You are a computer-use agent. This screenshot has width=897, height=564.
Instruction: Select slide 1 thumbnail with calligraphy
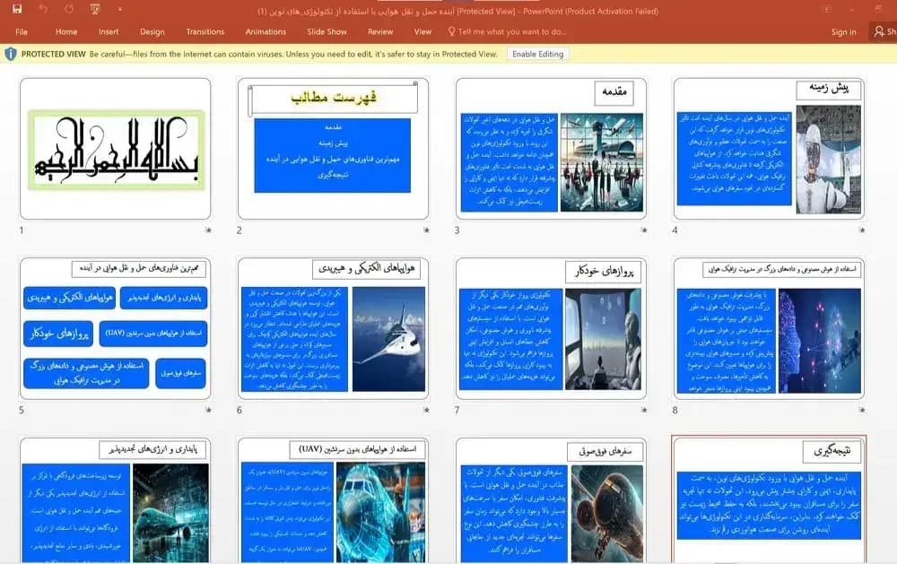[x=116, y=149]
